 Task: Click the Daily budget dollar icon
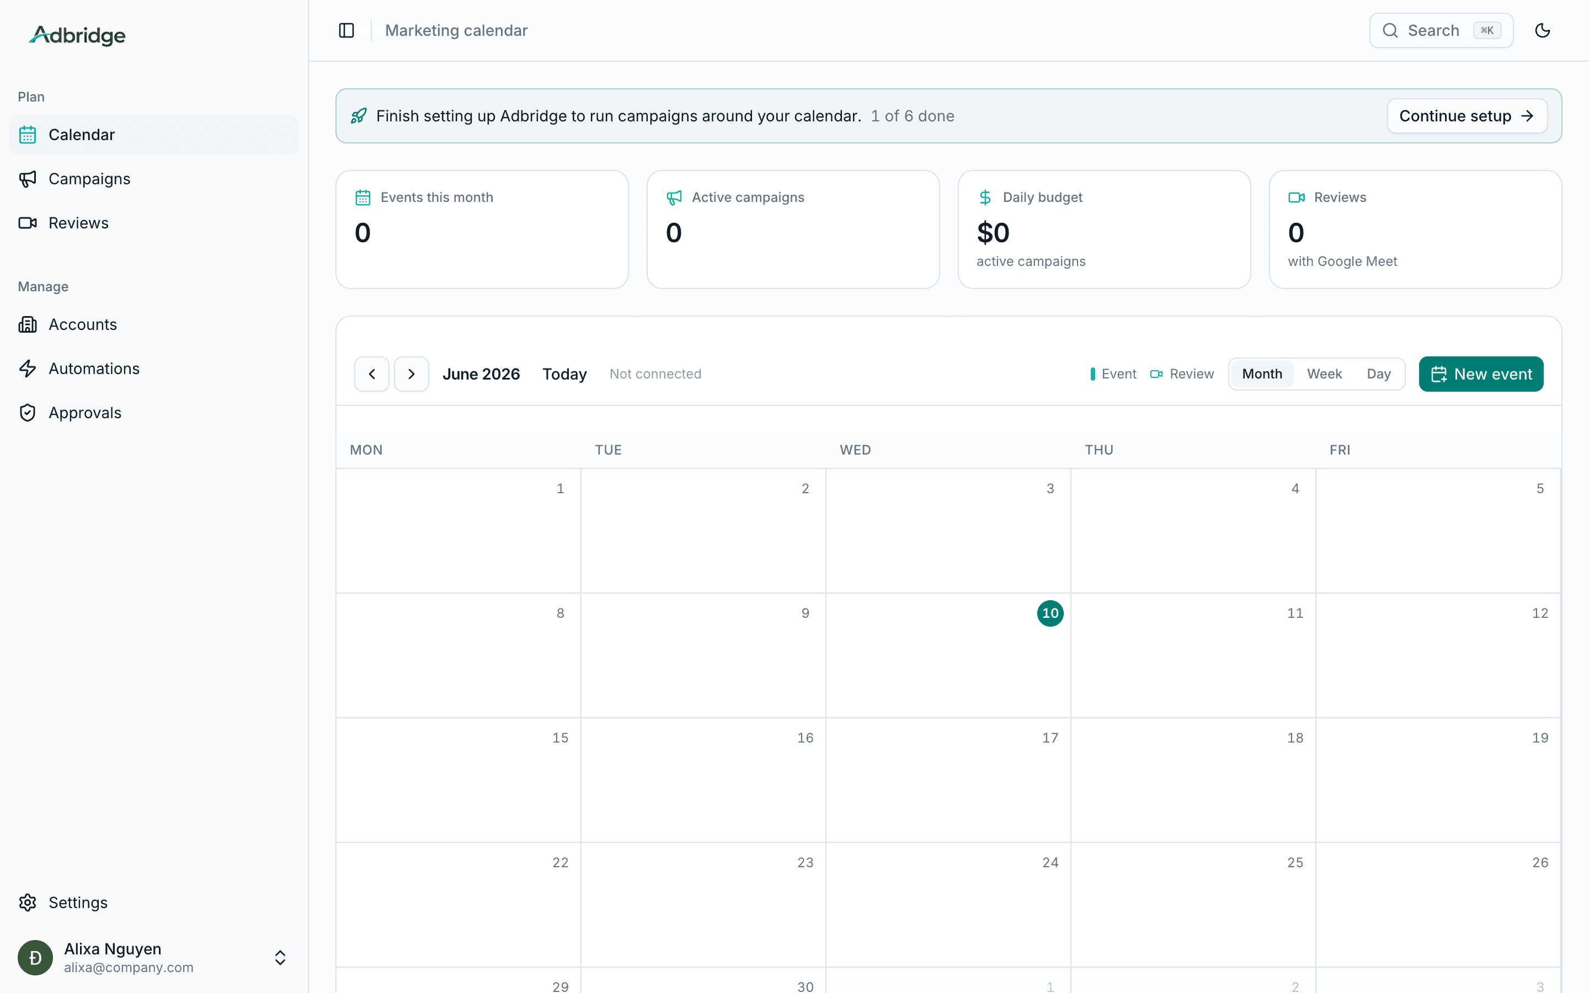[985, 197]
